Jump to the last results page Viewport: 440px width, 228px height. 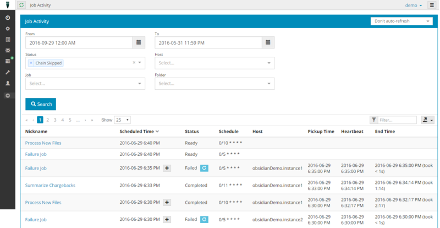(92, 120)
